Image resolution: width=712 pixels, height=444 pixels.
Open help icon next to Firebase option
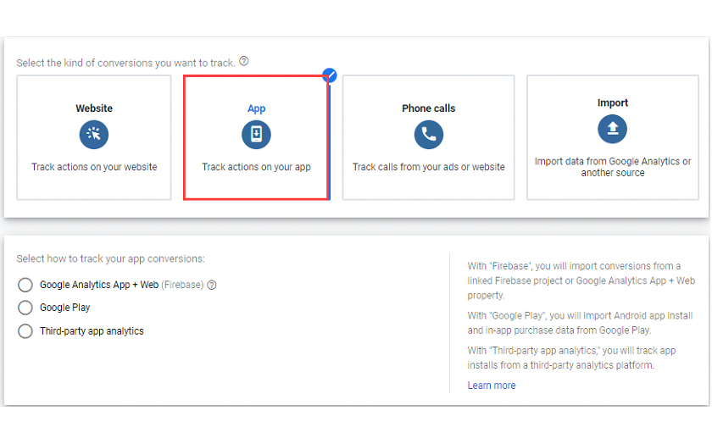[x=212, y=285]
